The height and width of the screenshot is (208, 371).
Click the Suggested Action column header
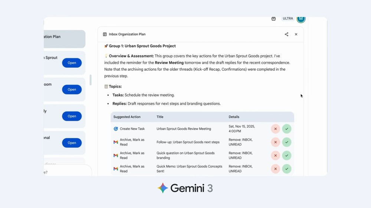tap(127, 117)
